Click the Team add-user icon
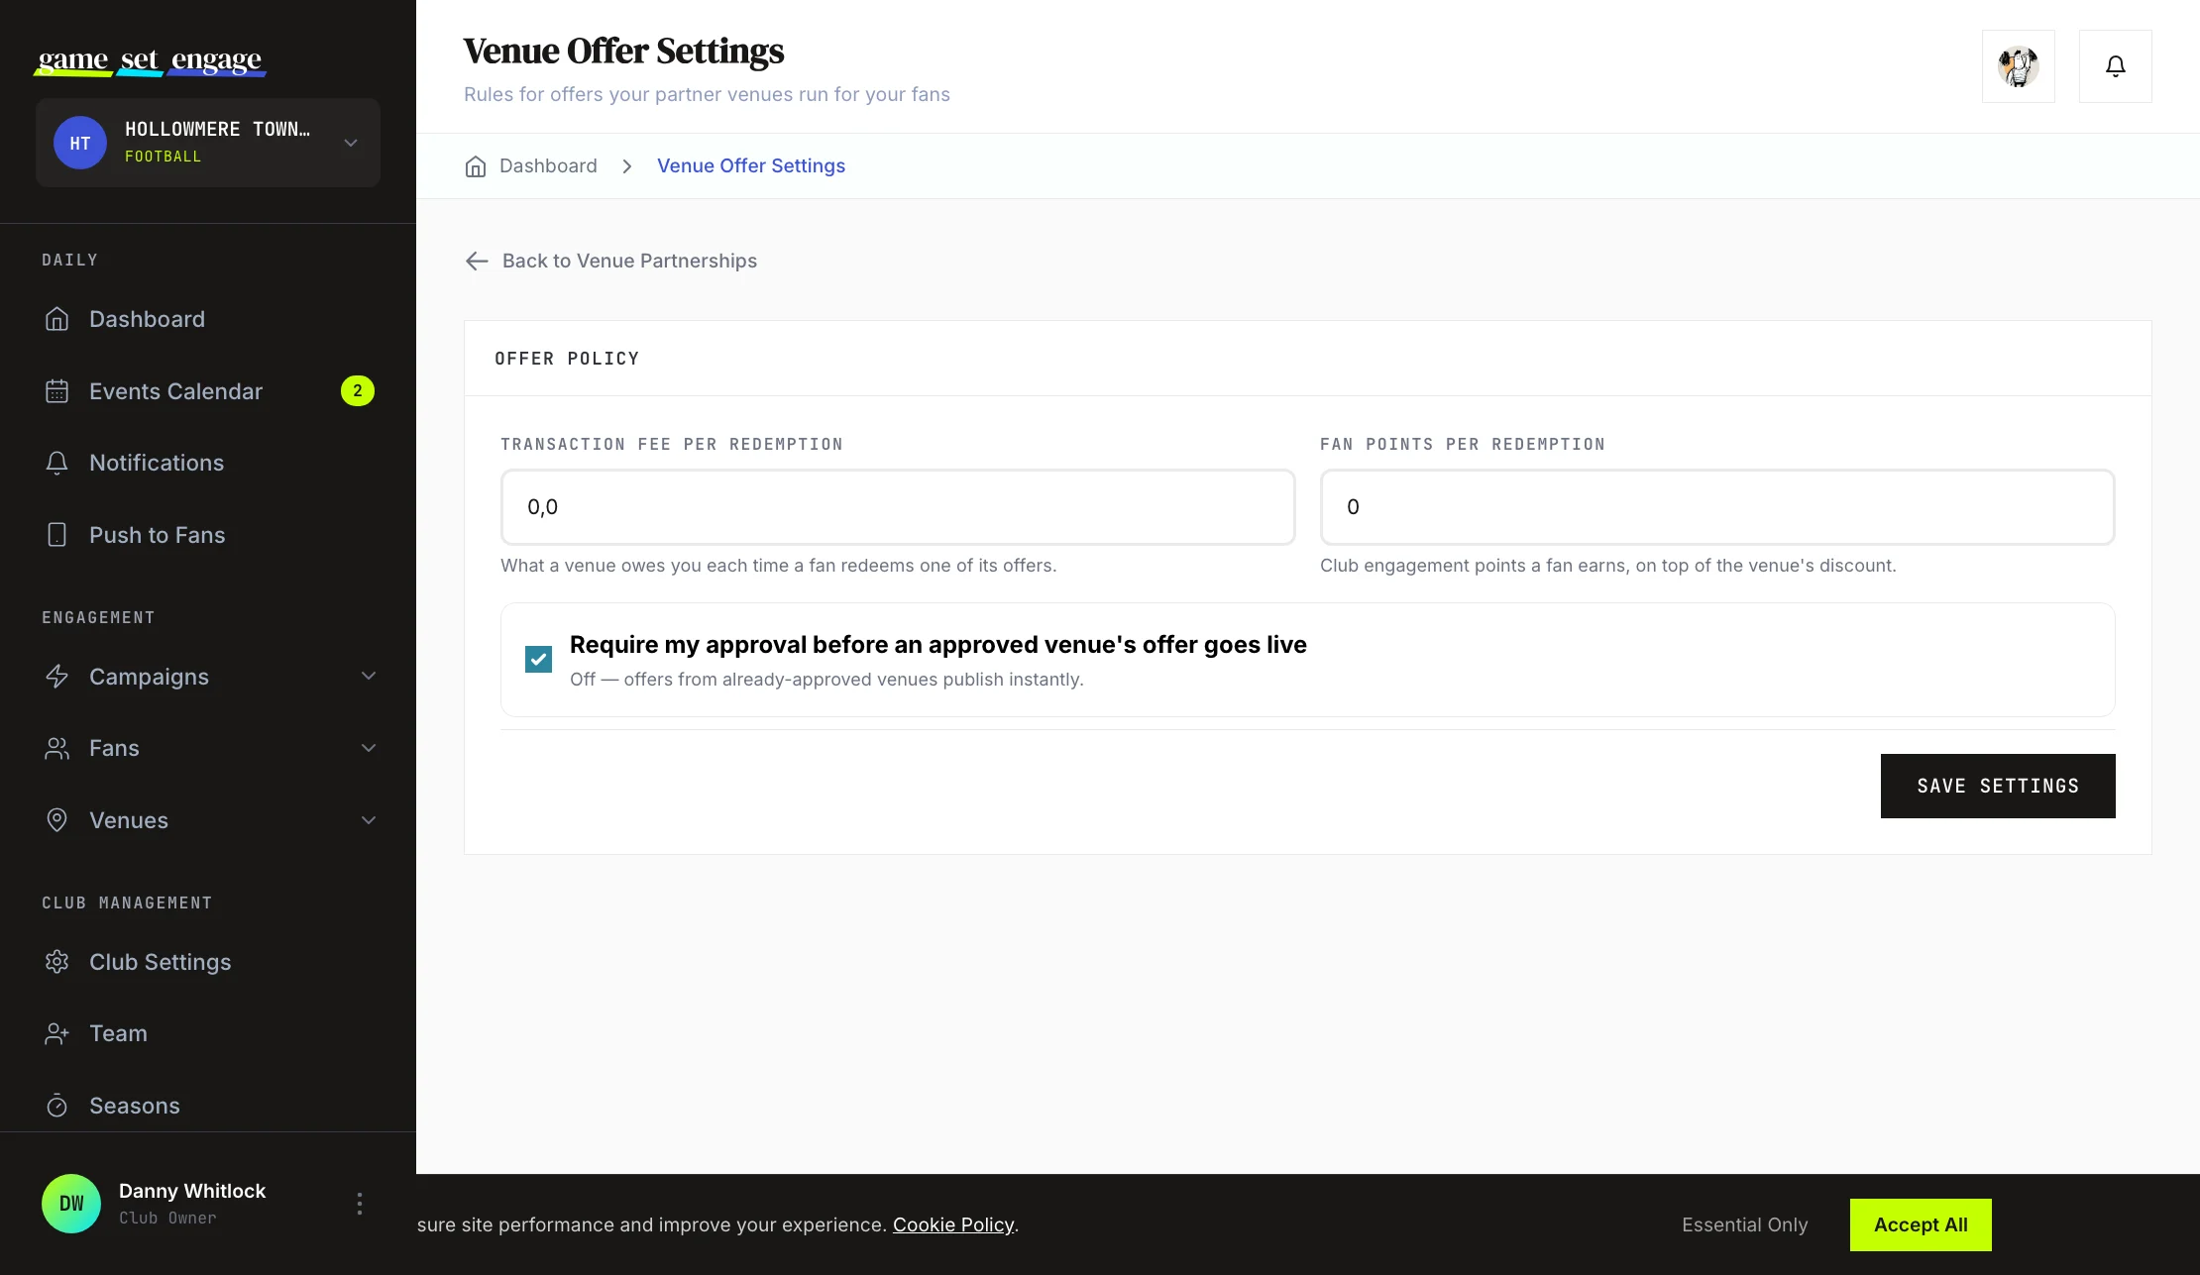The width and height of the screenshot is (2200, 1275). (x=57, y=1033)
